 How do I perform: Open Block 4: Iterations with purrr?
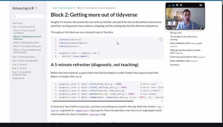pyautogui.click(x=28, y=46)
